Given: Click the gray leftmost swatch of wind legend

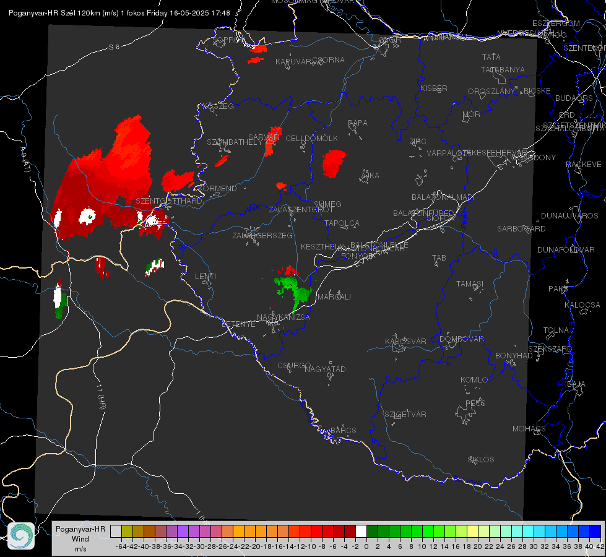Looking at the screenshot, I should 116,531.
